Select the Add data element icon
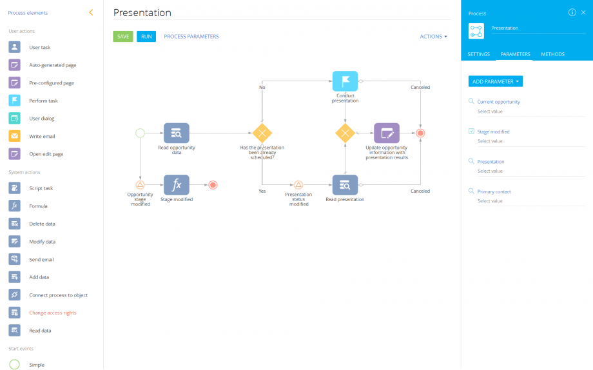The image size is (593, 370). coord(14,277)
